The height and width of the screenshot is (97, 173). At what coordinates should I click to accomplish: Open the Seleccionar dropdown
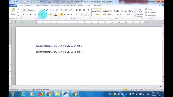[151, 15]
